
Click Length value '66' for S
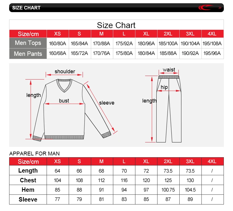point(79,171)
